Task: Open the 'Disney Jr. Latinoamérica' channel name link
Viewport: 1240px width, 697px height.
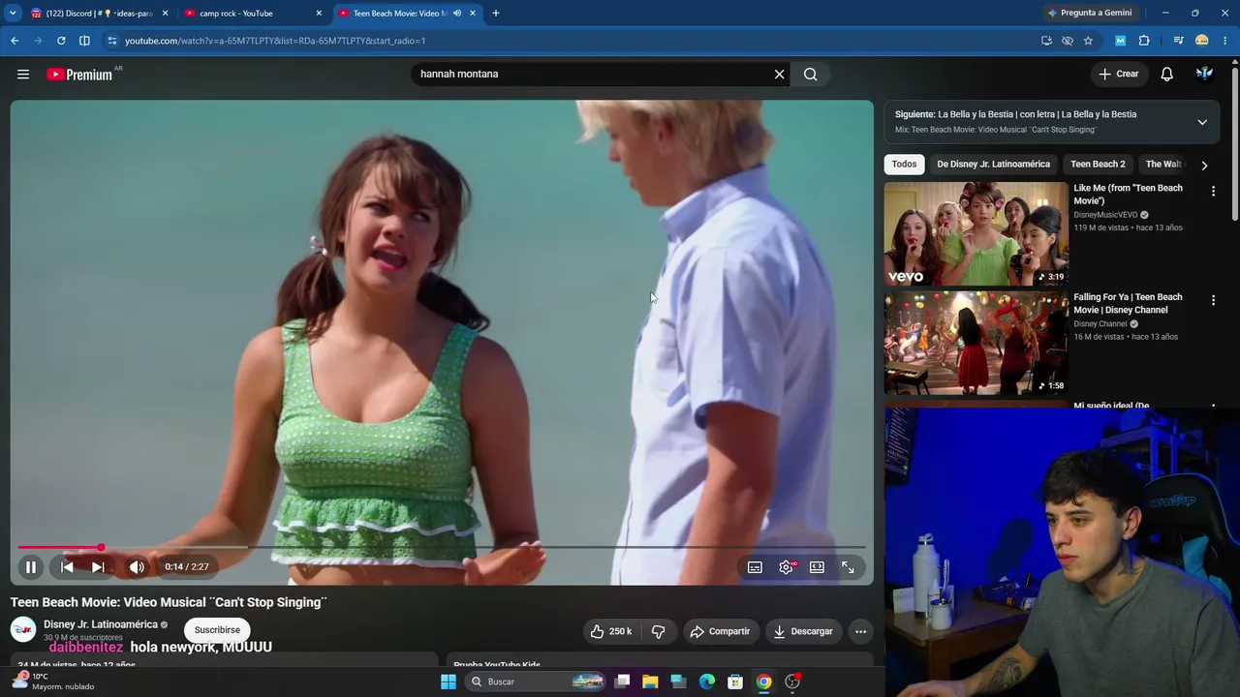Action: [x=101, y=625]
